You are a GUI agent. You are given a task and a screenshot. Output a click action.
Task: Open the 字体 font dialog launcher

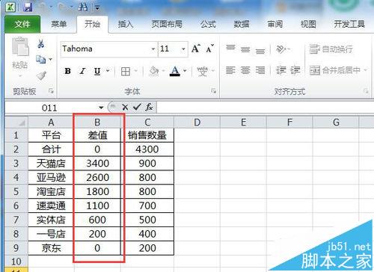click(x=213, y=91)
